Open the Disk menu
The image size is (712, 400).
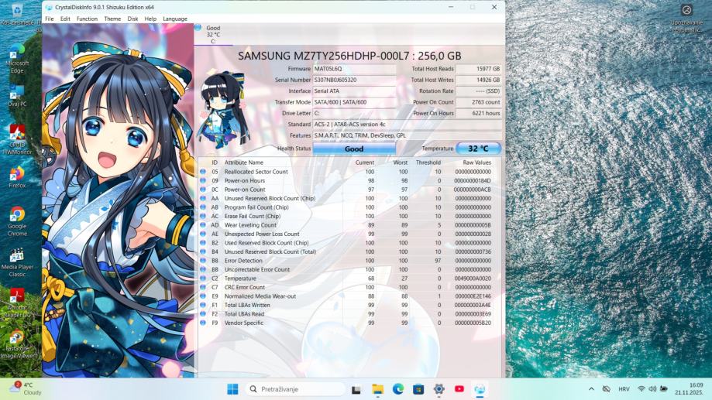point(132,19)
